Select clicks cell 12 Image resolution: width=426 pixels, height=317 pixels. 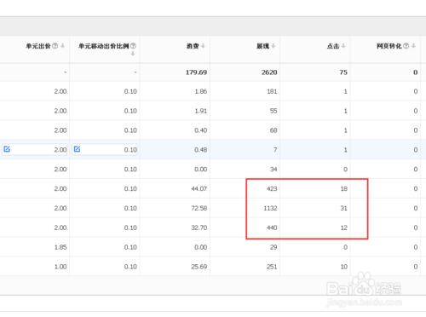pos(344,228)
